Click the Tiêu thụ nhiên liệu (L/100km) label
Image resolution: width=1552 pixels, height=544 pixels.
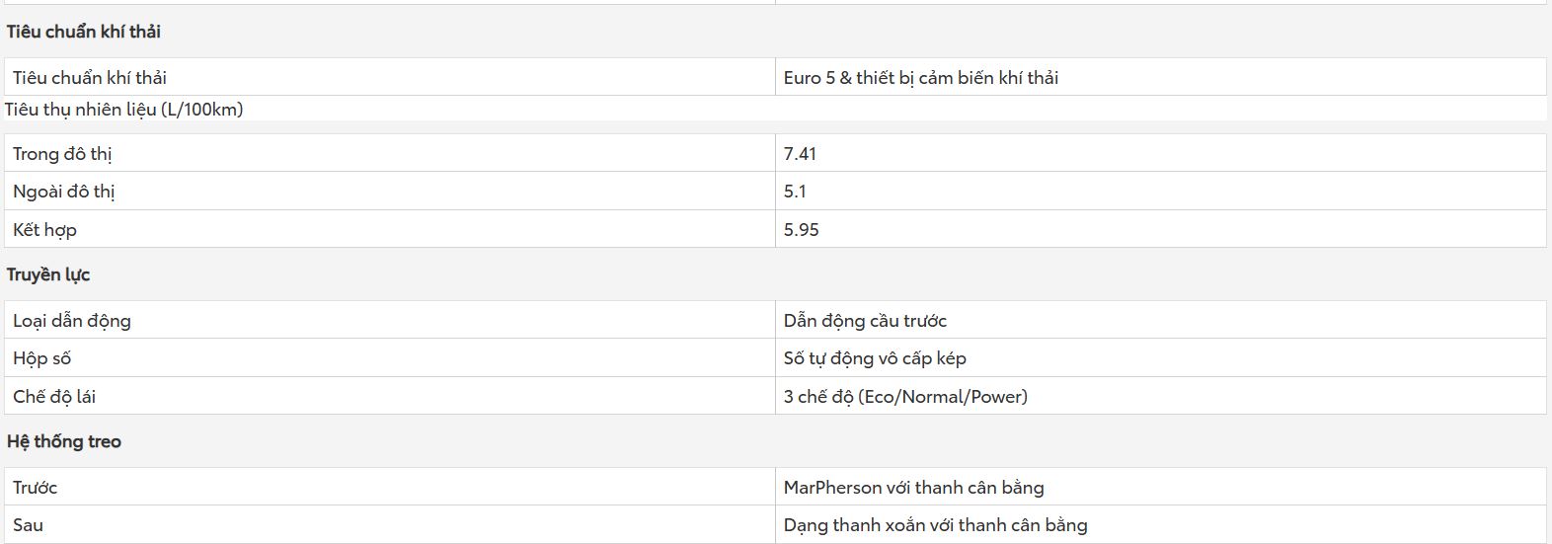124,110
